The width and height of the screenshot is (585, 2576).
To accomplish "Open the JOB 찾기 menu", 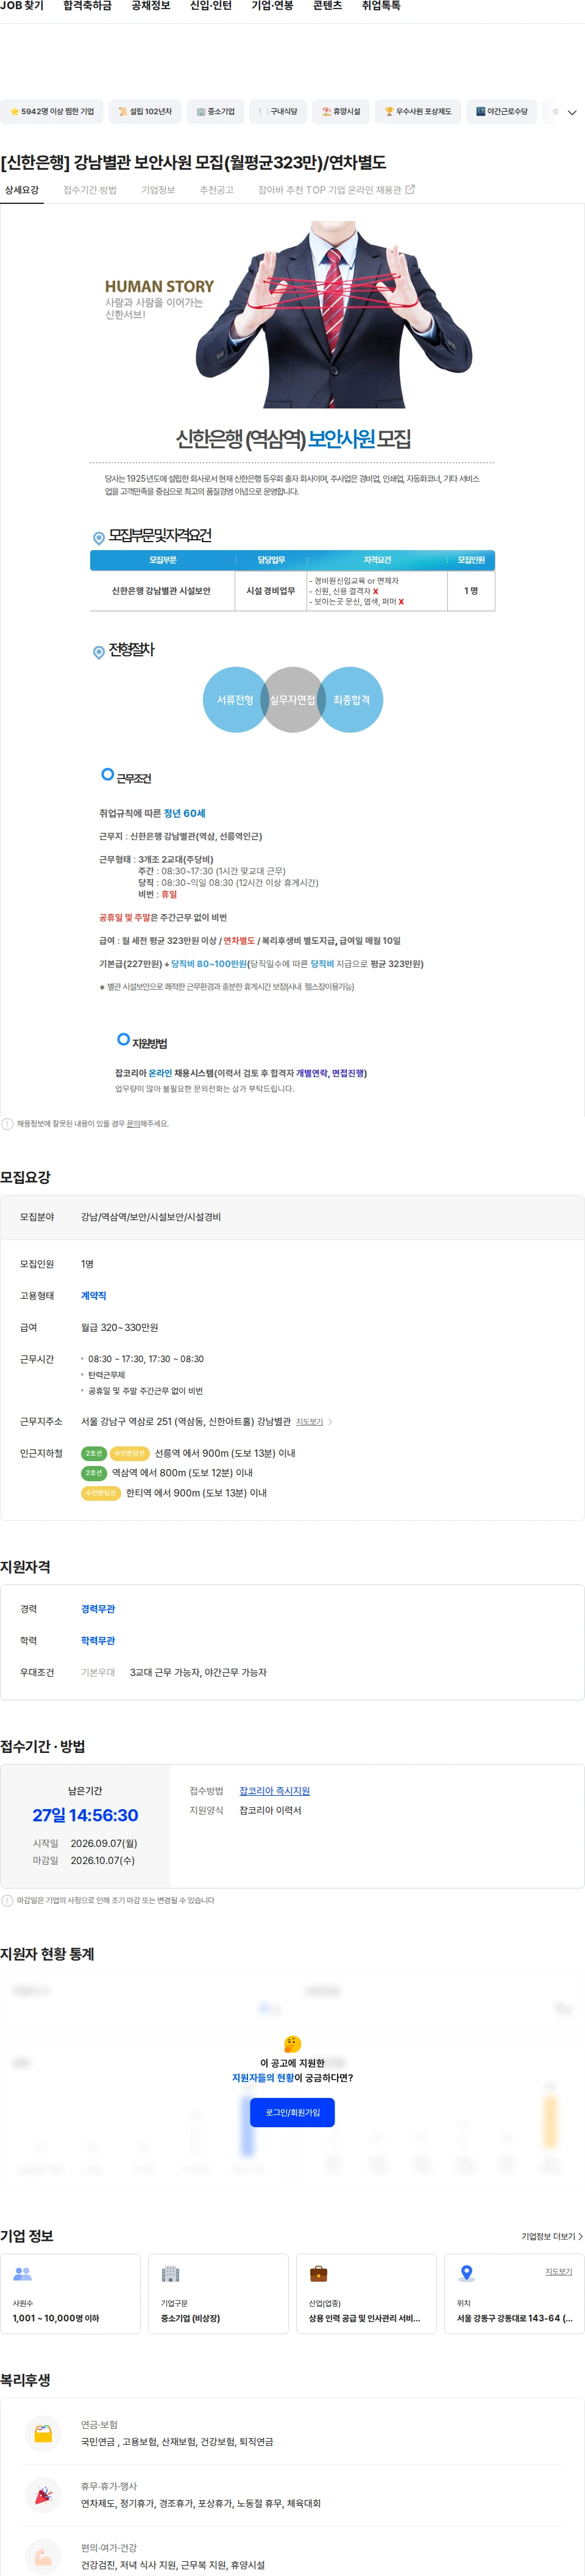I will pos(22,6).
